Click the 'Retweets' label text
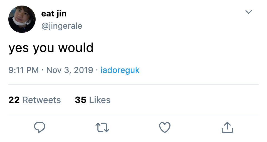This screenshot has height=142, width=267. coord(41,100)
